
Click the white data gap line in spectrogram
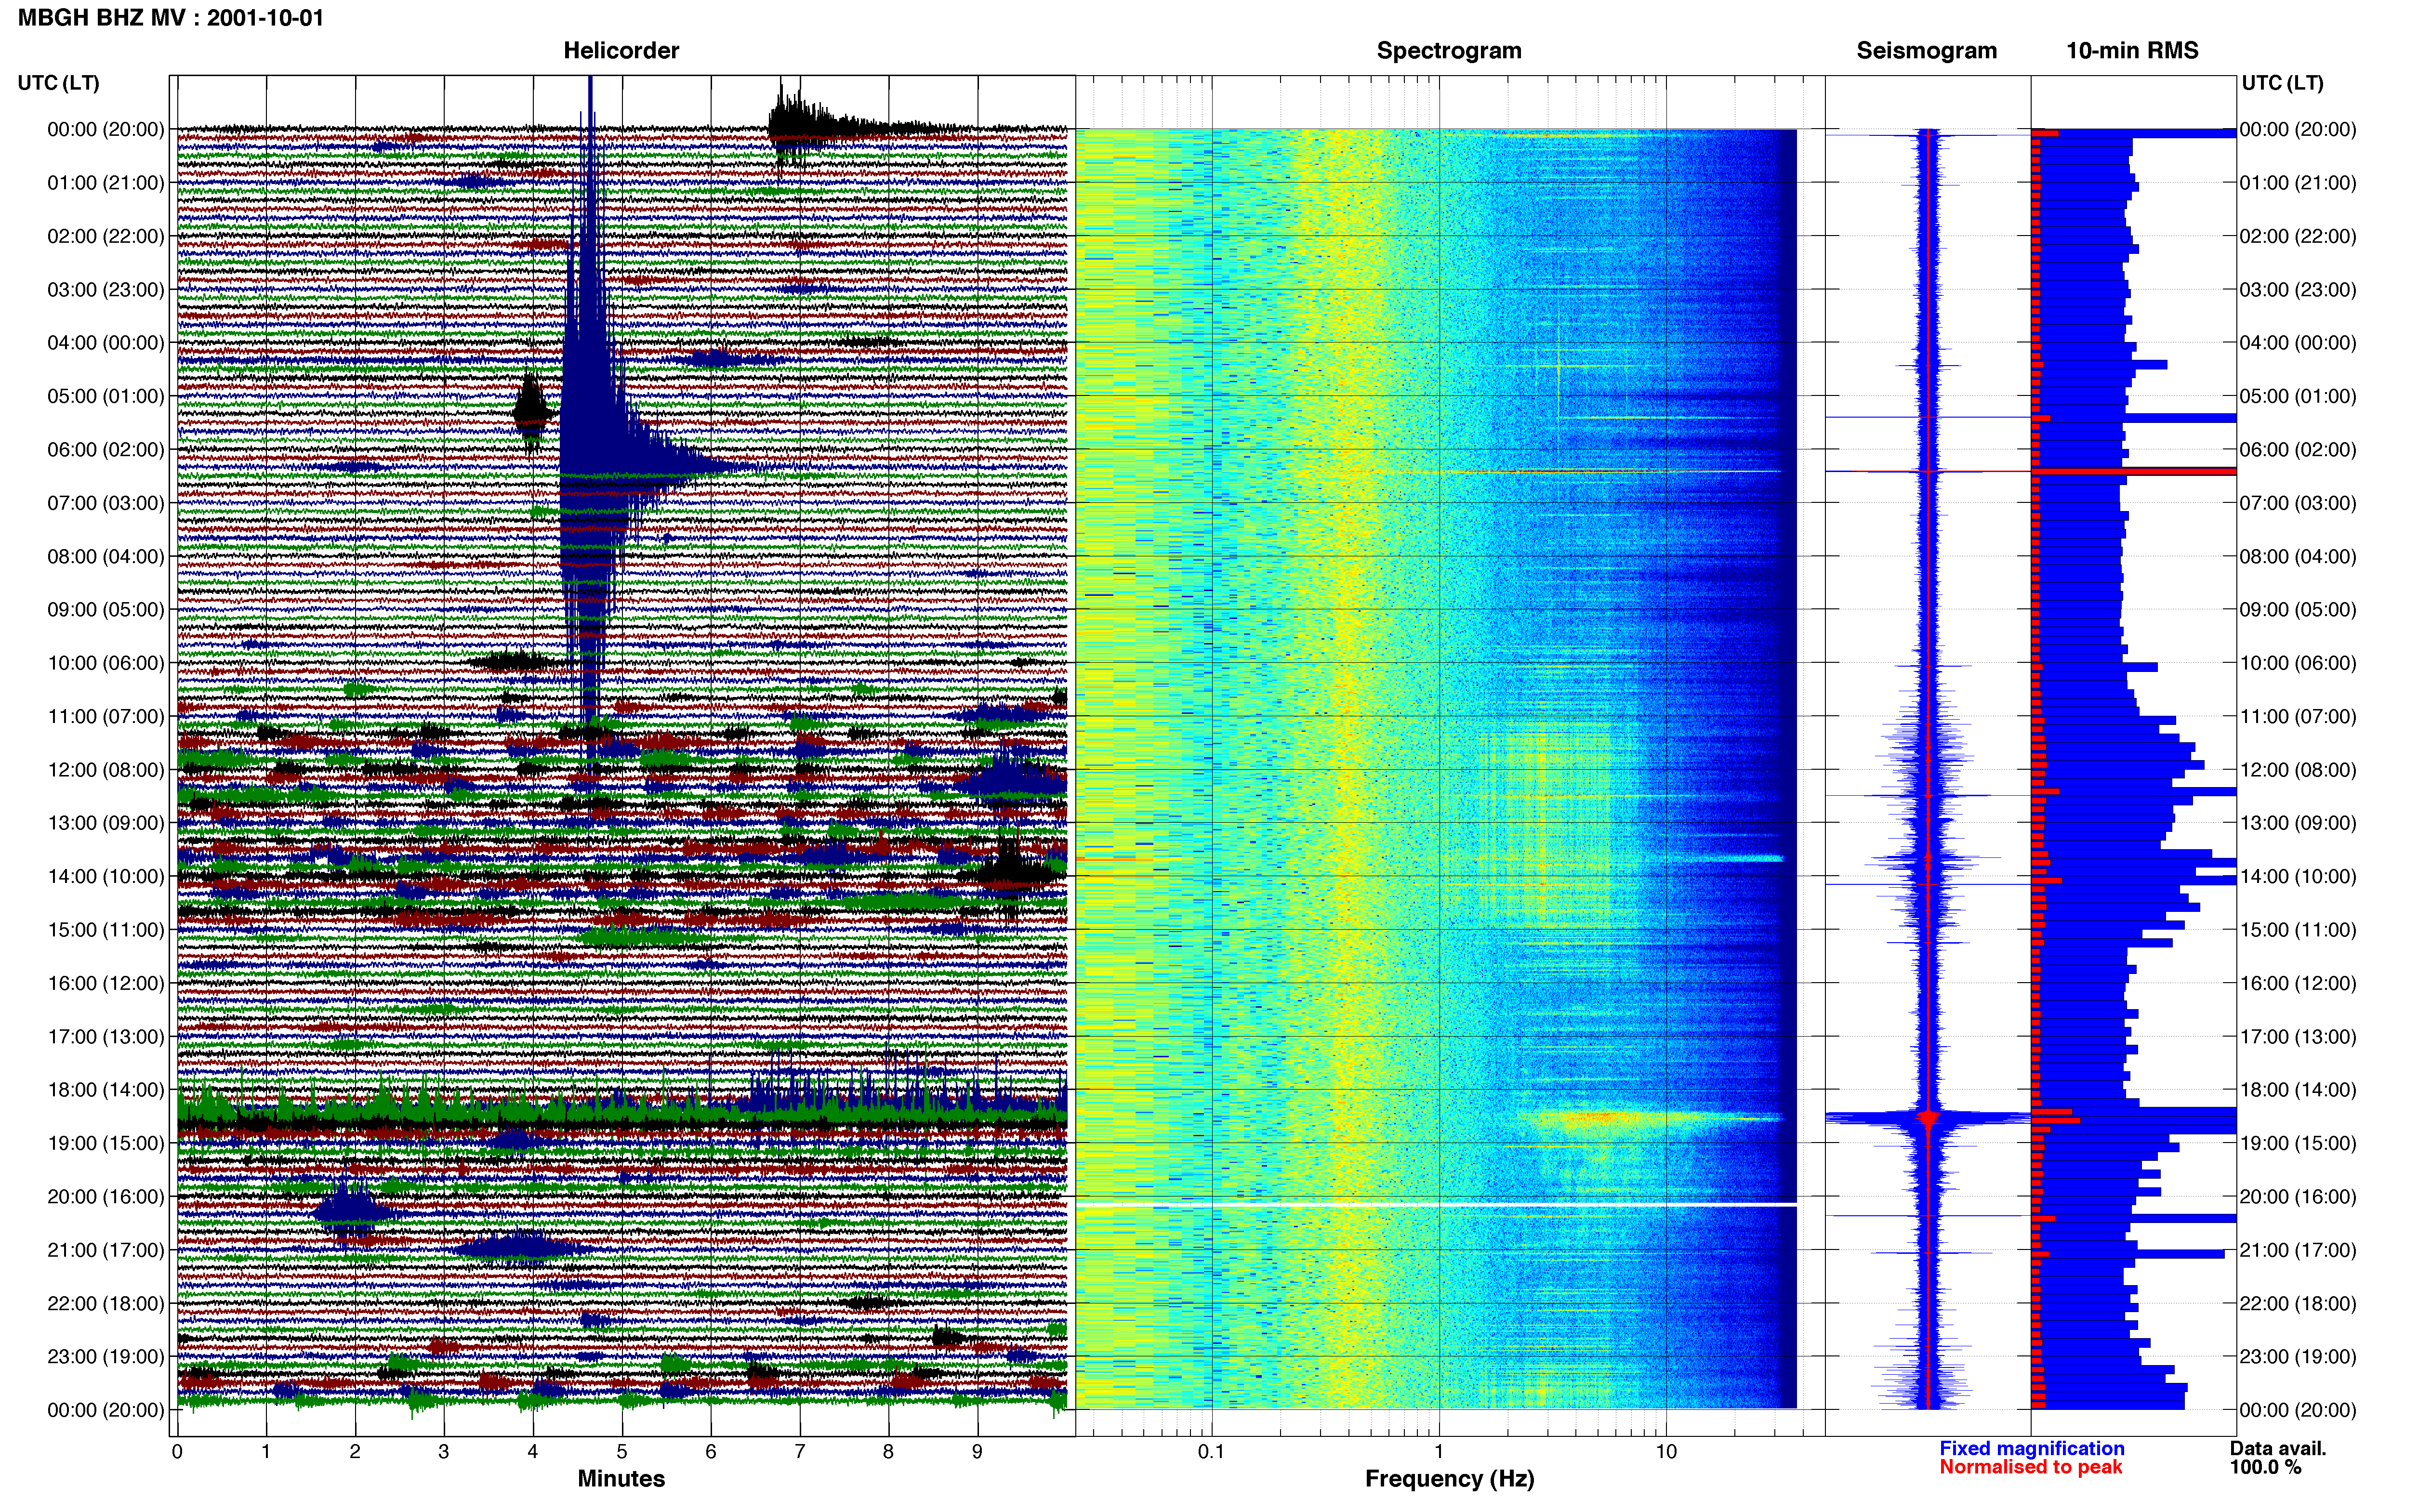1436,1205
